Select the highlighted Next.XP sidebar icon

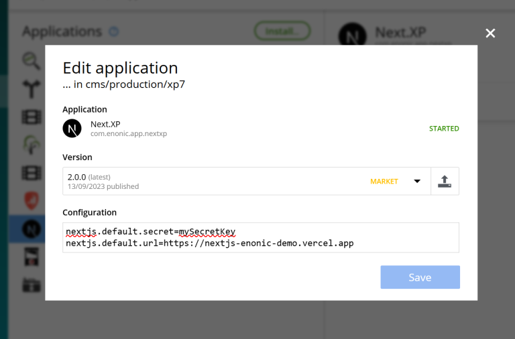click(32, 228)
